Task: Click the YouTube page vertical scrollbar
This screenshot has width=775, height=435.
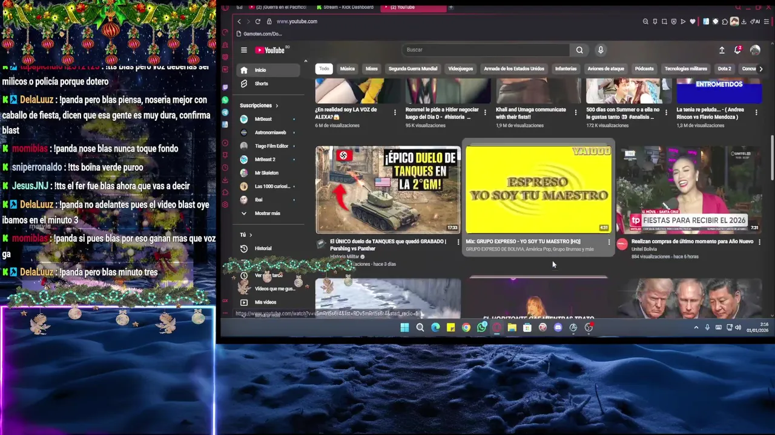Action: tap(771, 157)
